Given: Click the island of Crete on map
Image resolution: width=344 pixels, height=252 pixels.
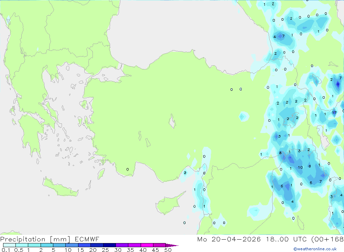Looking at the screenshot, I should coord(60,187).
